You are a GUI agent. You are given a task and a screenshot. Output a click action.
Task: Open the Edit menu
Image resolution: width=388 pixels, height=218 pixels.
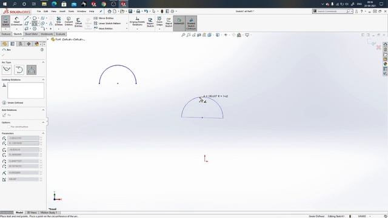tap(46, 12)
